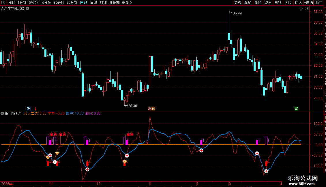This screenshot has height=187, width=326.
Task: Click month 12 on time axis
Action: coord(98,184)
